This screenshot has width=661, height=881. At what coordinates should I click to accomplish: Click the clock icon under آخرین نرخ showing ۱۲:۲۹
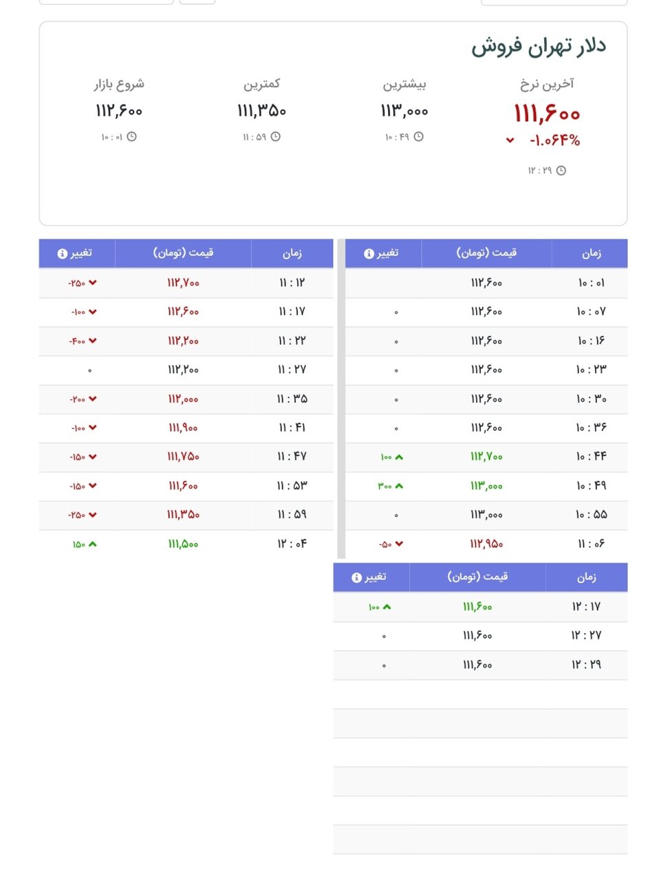click(x=562, y=169)
